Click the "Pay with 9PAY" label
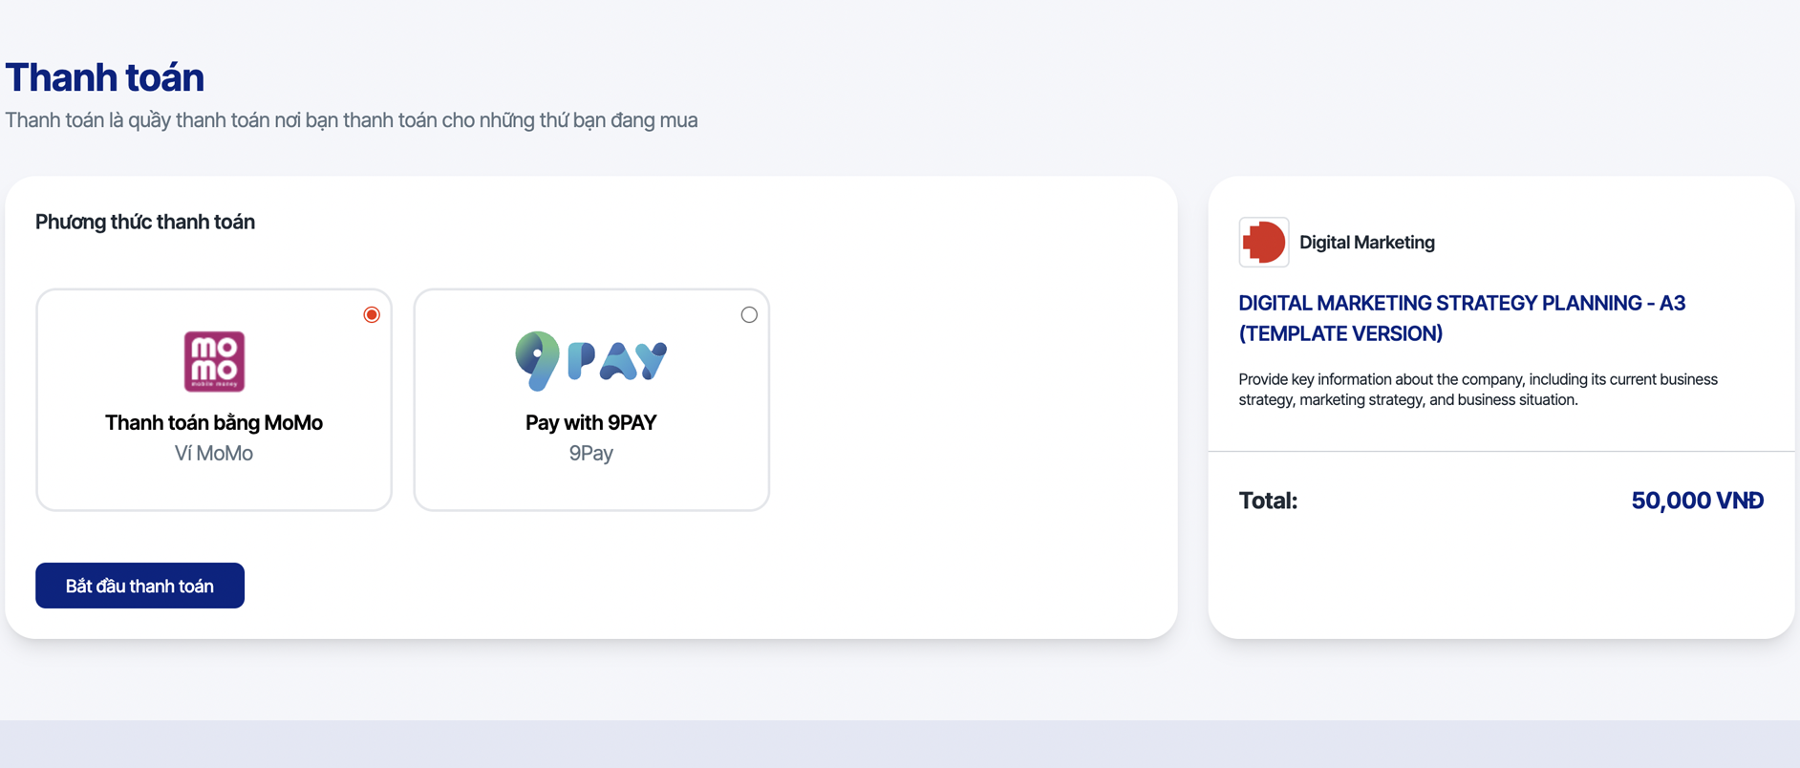The height and width of the screenshot is (768, 1800). pos(591,422)
